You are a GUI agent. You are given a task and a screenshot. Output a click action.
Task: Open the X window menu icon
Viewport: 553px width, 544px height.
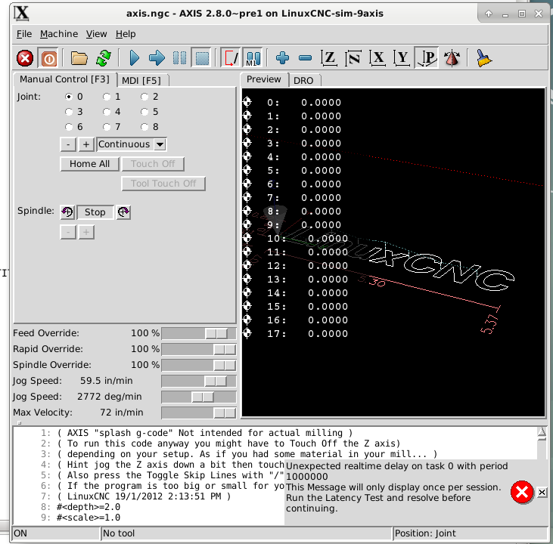21,14
